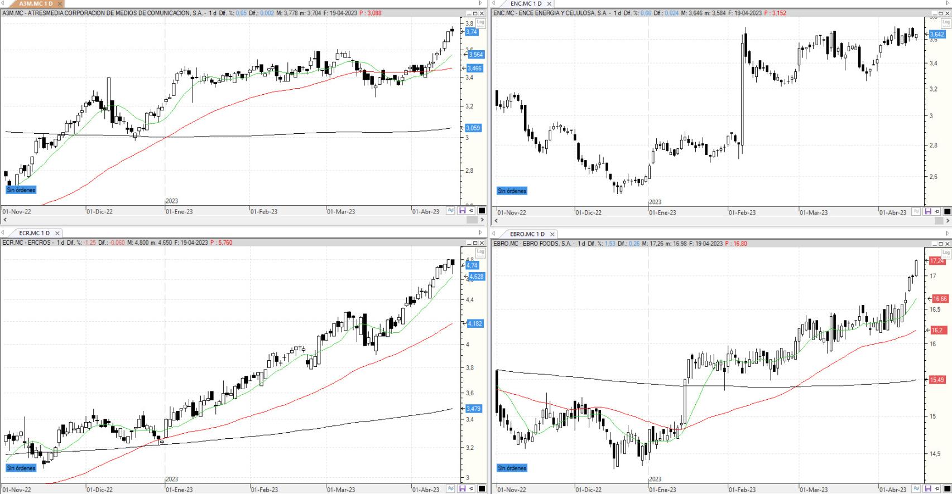Click ENC.MC scrollbar left arrow
Image resolution: width=952 pixels, height=494 pixels.
click(496, 221)
